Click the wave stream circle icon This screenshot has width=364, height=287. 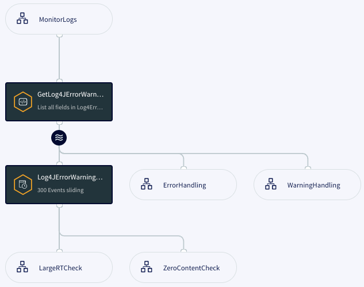[x=59, y=137]
